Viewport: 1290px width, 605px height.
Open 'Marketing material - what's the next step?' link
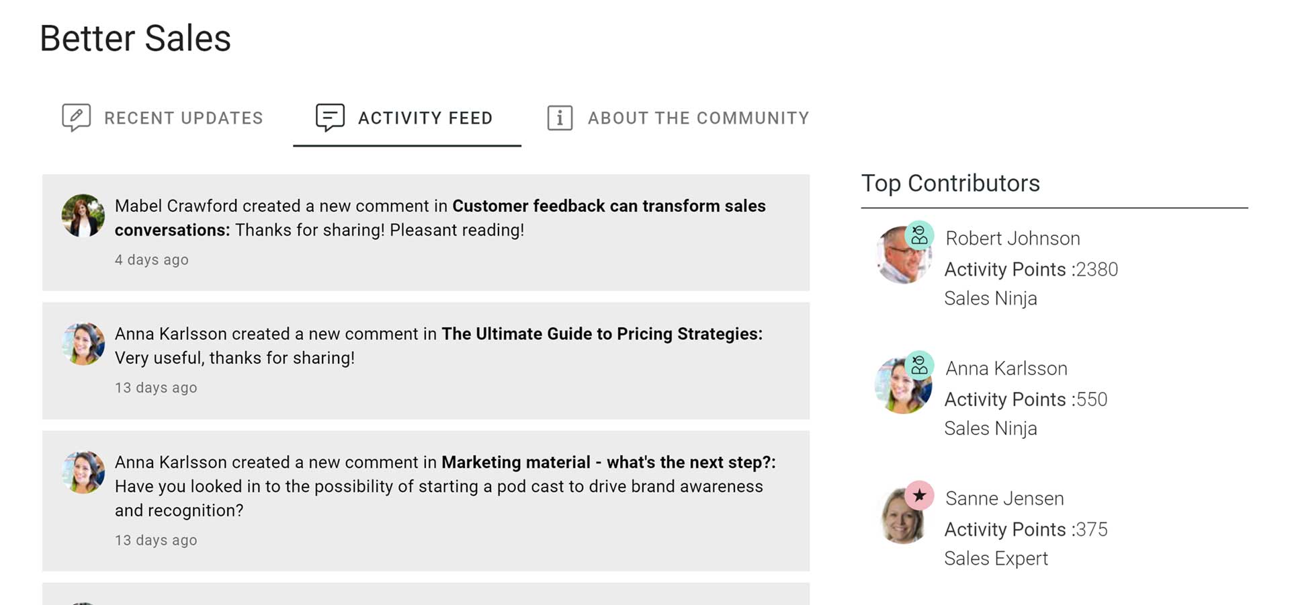pos(609,462)
